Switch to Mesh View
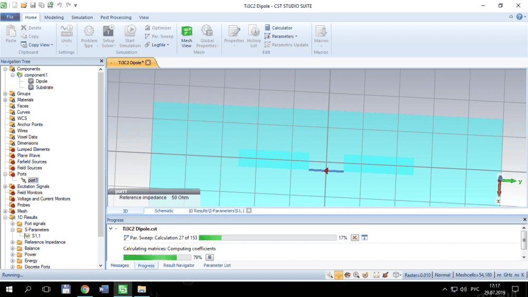 click(186, 36)
